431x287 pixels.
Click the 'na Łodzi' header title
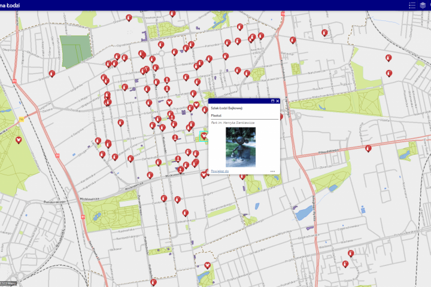coord(10,5)
